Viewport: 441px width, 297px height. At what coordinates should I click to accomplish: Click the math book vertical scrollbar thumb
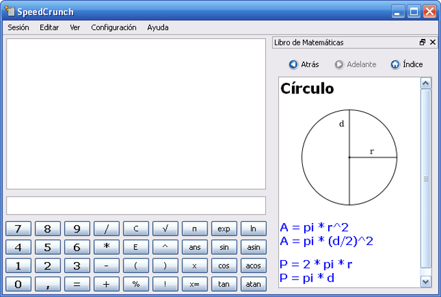[x=425, y=178]
